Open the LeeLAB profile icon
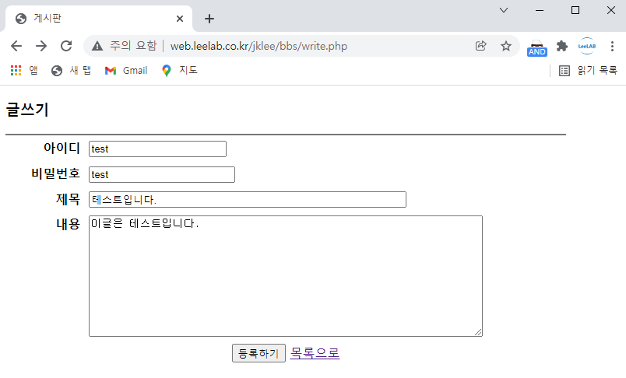The height and width of the screenshot is (378, 626). coord(586,46)
